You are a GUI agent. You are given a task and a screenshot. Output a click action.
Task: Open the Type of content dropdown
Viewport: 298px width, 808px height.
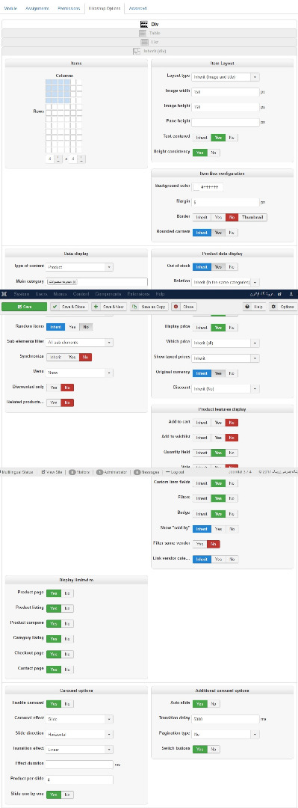tap(80, 267)
